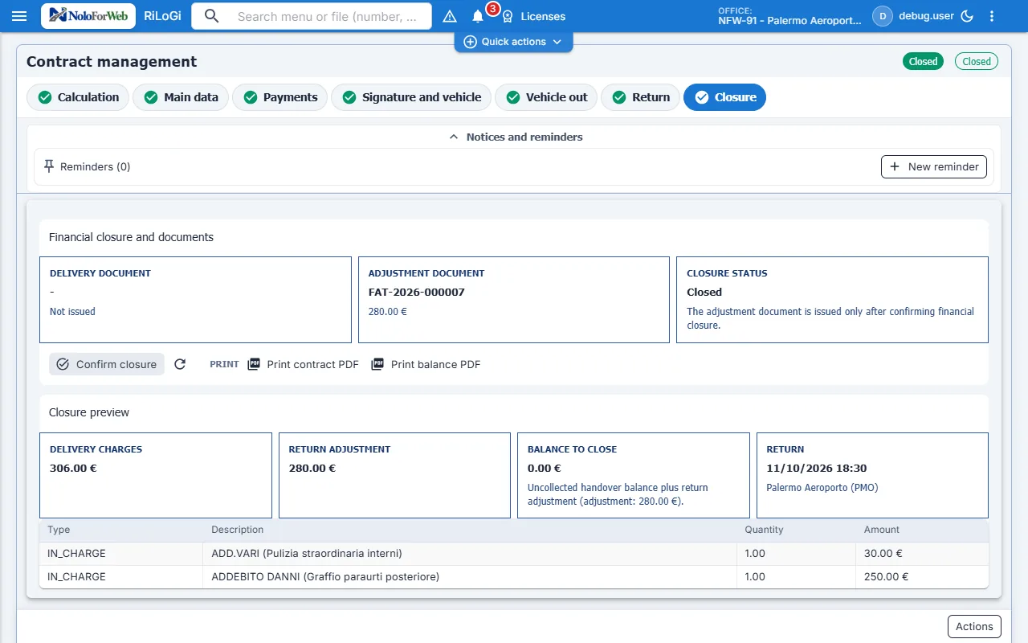Click the New reminder button
Image resolution: width=1028 pixels, height=643 pixels.
934,166
